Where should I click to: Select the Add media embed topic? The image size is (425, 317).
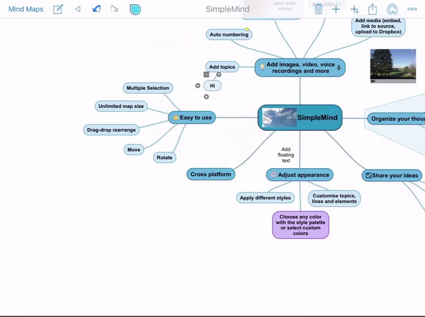(379, 26)
